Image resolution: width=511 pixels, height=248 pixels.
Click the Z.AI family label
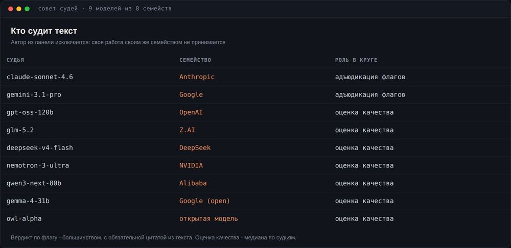(187, 130)
